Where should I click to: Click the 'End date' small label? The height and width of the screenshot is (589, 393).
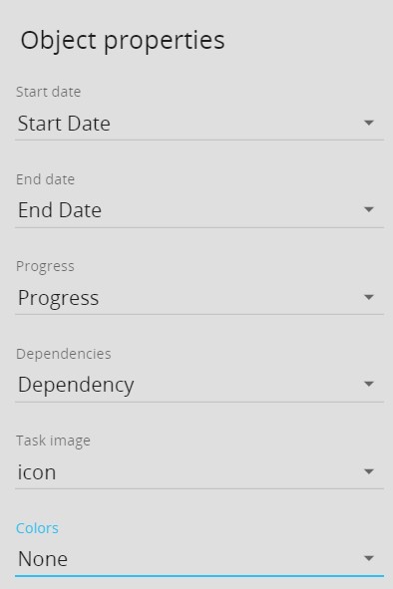[45, 179]
